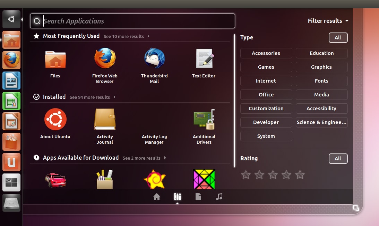Set rating filter to one star

pos(246,175)
